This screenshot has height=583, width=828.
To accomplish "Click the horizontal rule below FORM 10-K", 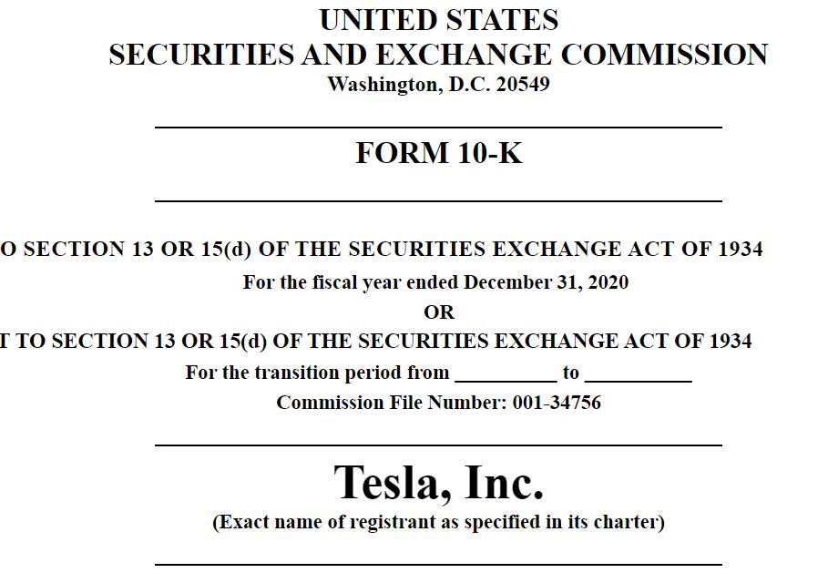I will click(x=438, y=200).
